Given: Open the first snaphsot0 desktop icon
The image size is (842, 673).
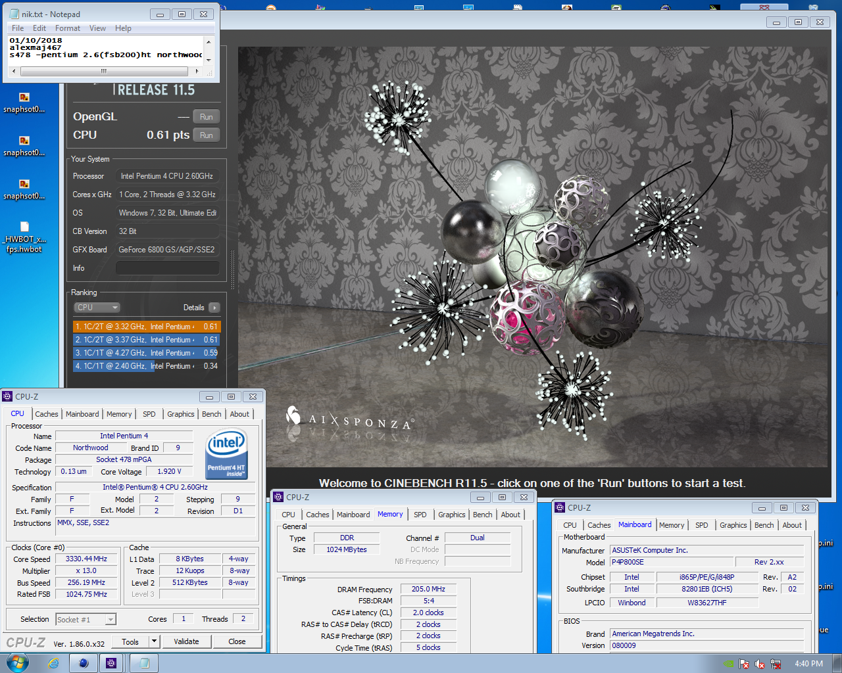Looking at the screenshot, I should point(24,103).
